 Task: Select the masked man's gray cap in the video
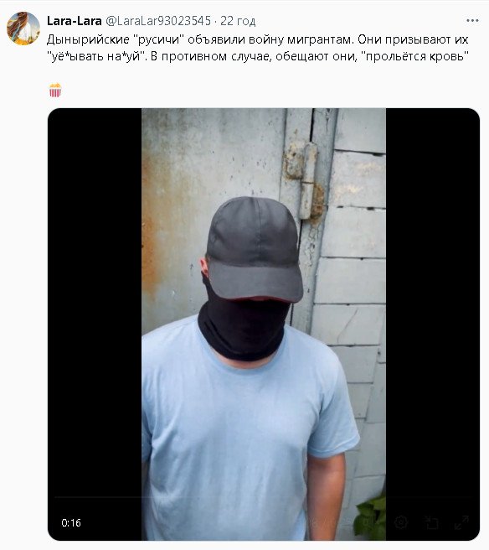tap(255, 249)
